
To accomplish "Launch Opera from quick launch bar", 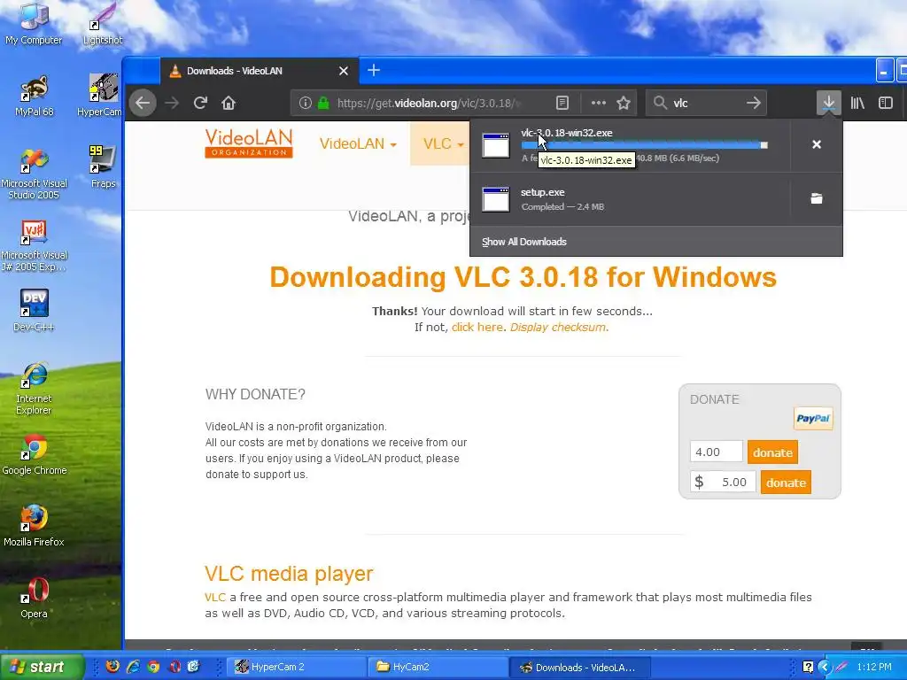I will coord(174,667).
